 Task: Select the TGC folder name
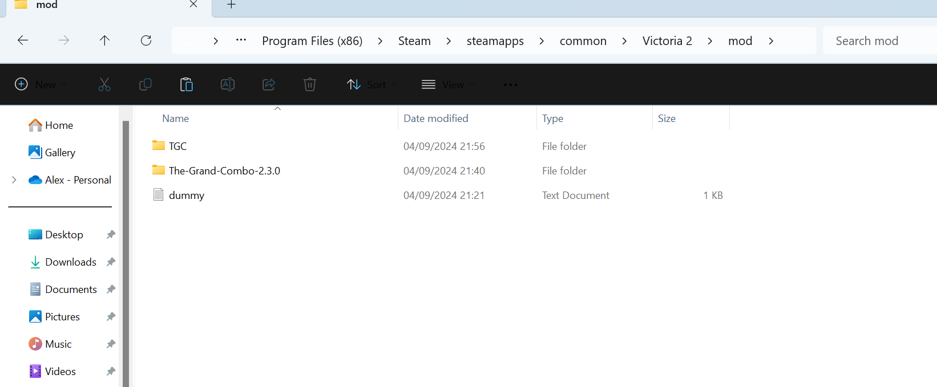(177, 146)
